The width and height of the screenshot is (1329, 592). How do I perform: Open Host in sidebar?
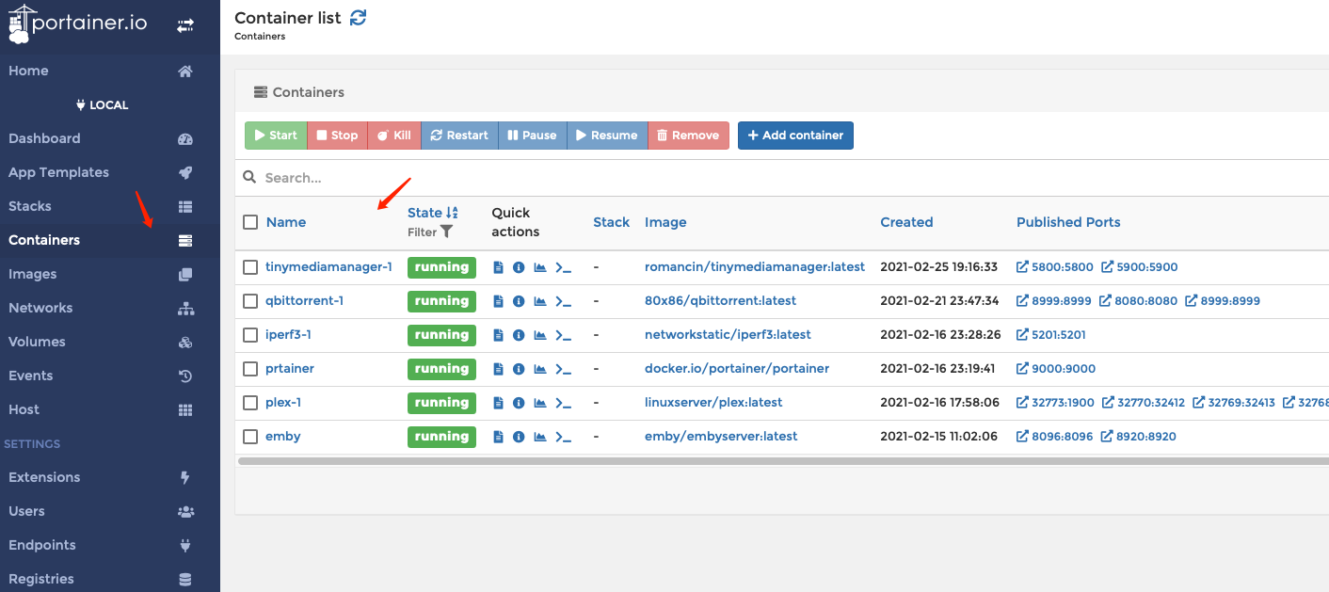tap(110, 409)
